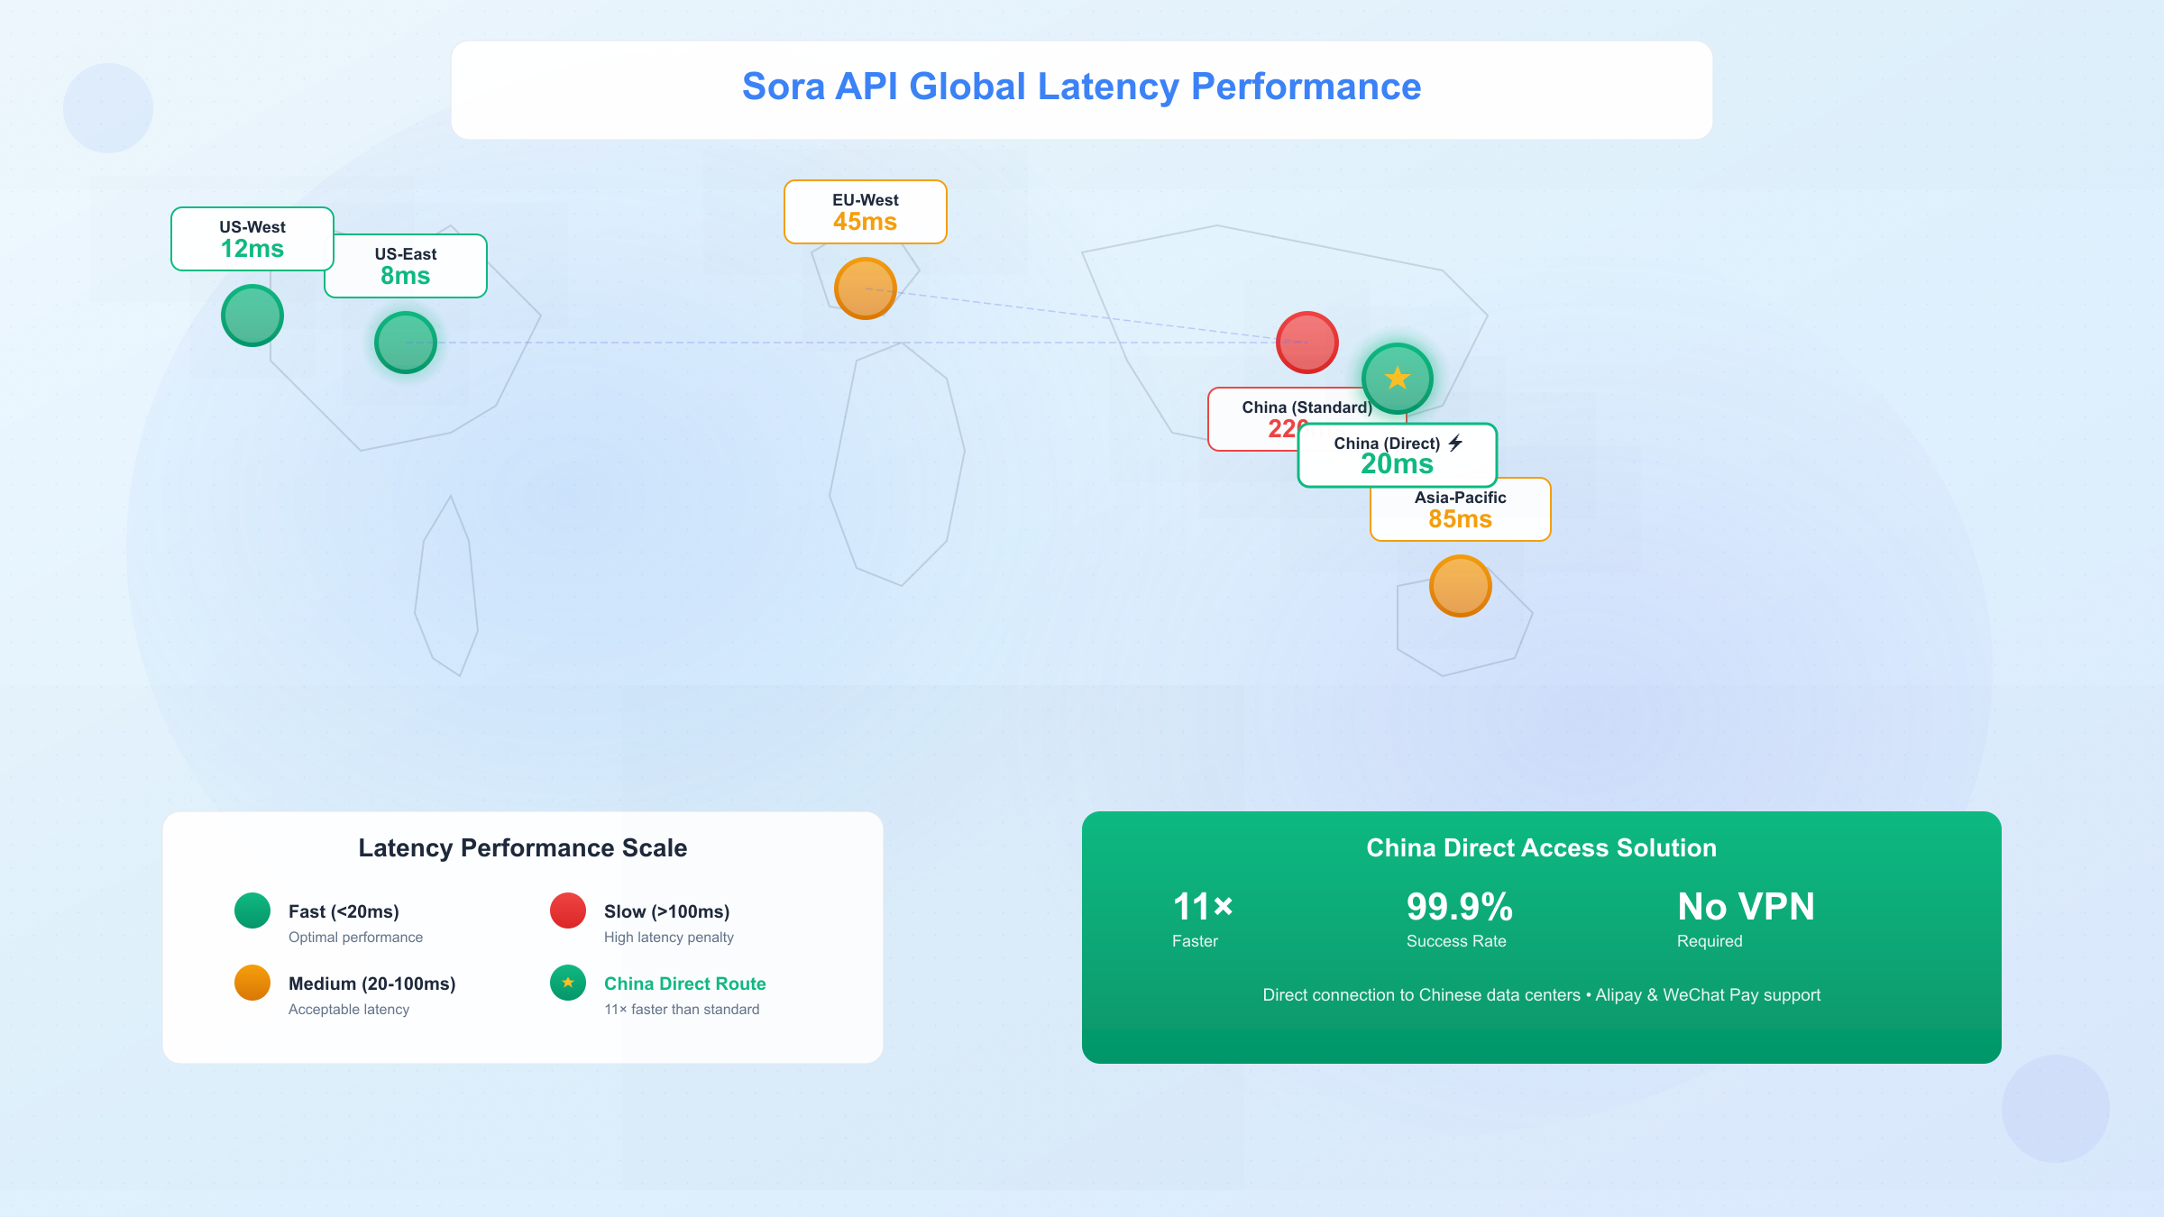Screen dimensions: 2164x1217
Task: Click the EU-West orange map marker
Action: point(866,288)
